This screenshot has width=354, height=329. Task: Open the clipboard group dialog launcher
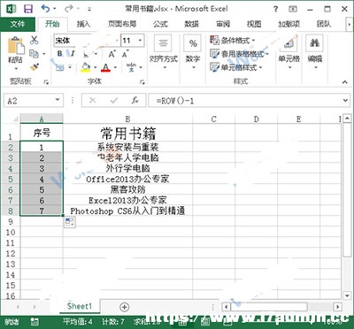click(46, 82)
